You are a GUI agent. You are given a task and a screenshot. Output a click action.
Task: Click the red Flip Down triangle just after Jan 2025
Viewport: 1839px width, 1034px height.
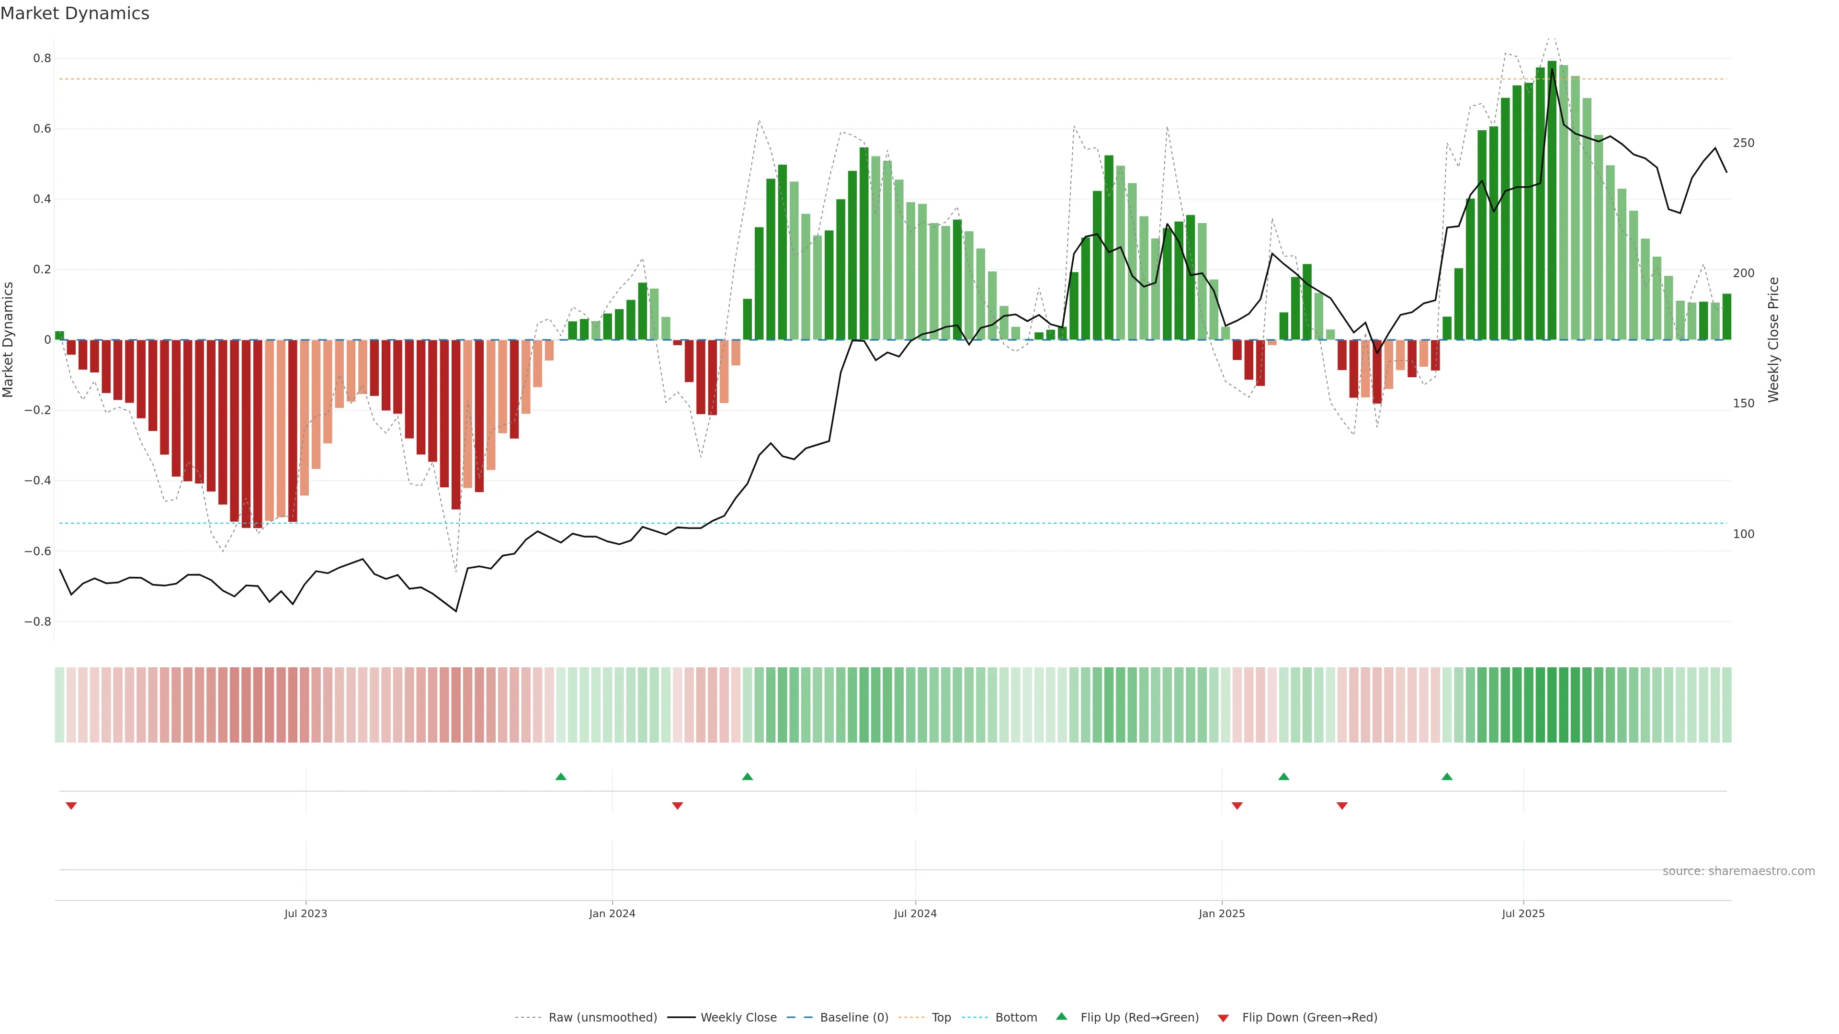[1237, 806]
